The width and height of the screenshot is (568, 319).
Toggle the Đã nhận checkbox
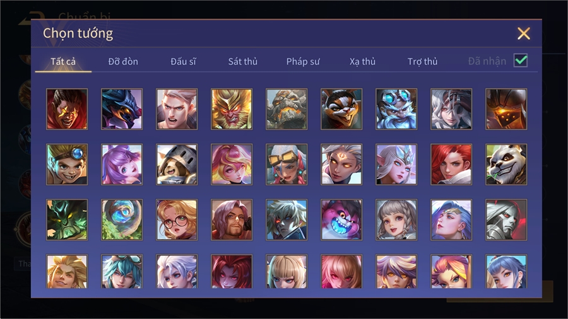pos(521,61)
